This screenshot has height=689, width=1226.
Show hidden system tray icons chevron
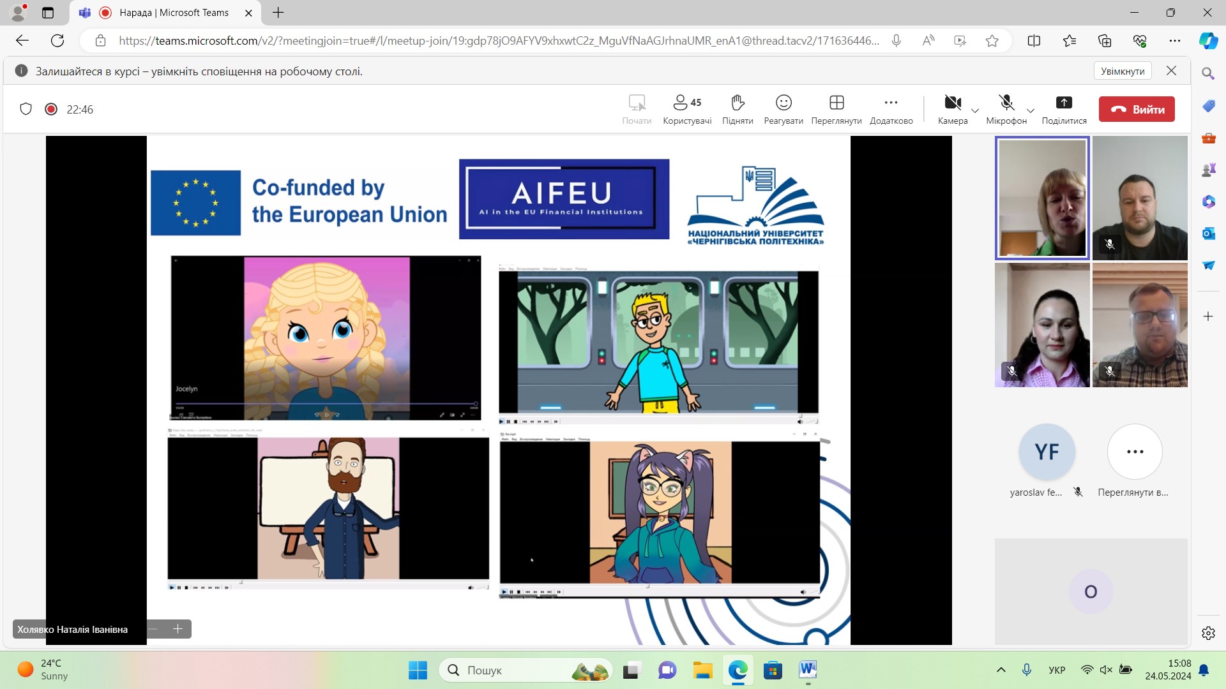[1001, 670]
